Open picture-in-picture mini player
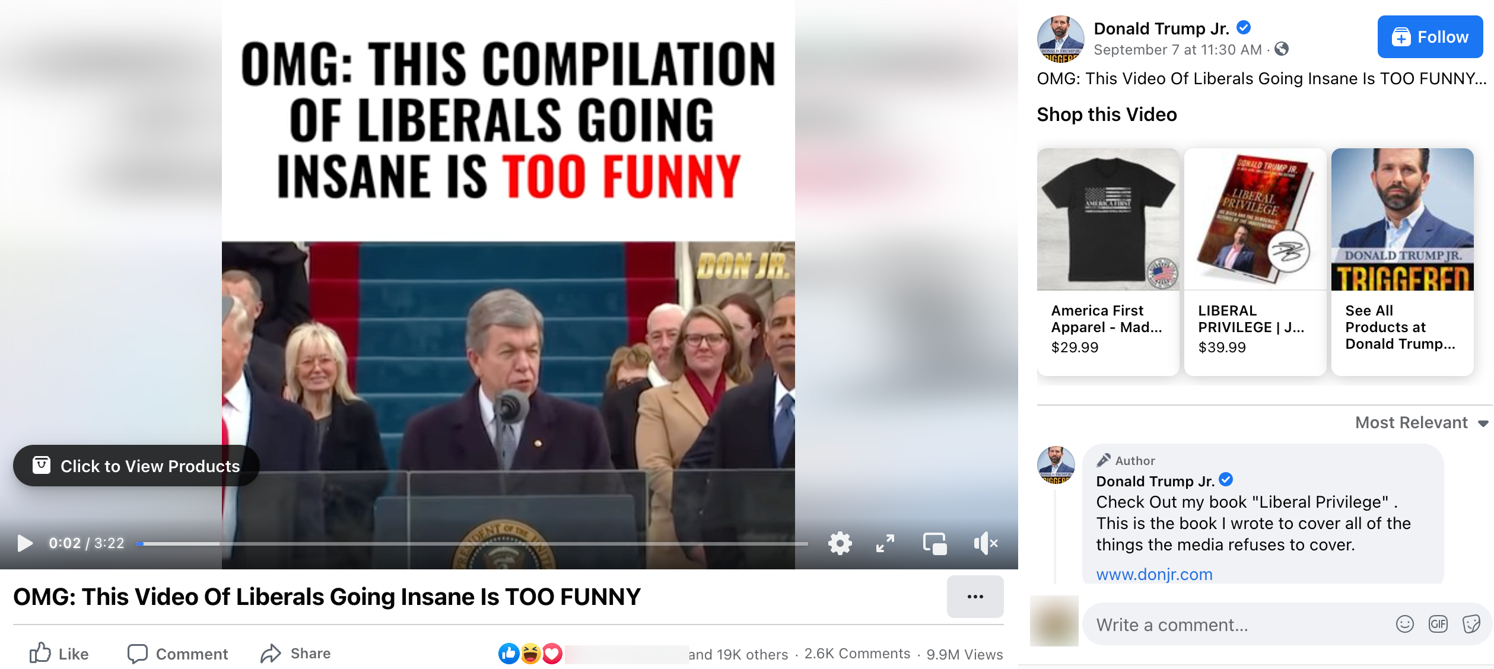The width and height of the screenshot is (1494, 669). pyautogui.click(x=934, y=543)
